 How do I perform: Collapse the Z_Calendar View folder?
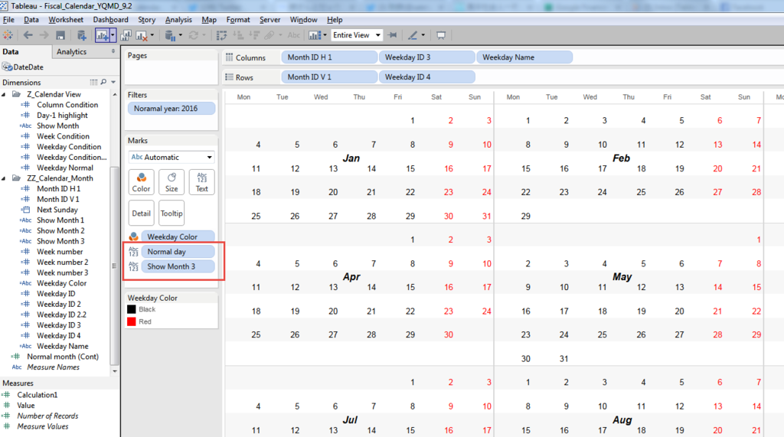point(4,94)
